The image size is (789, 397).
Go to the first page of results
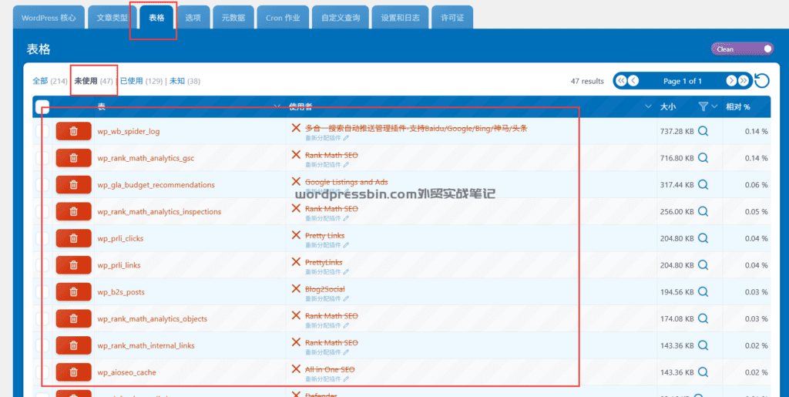[x=621, y=81]
